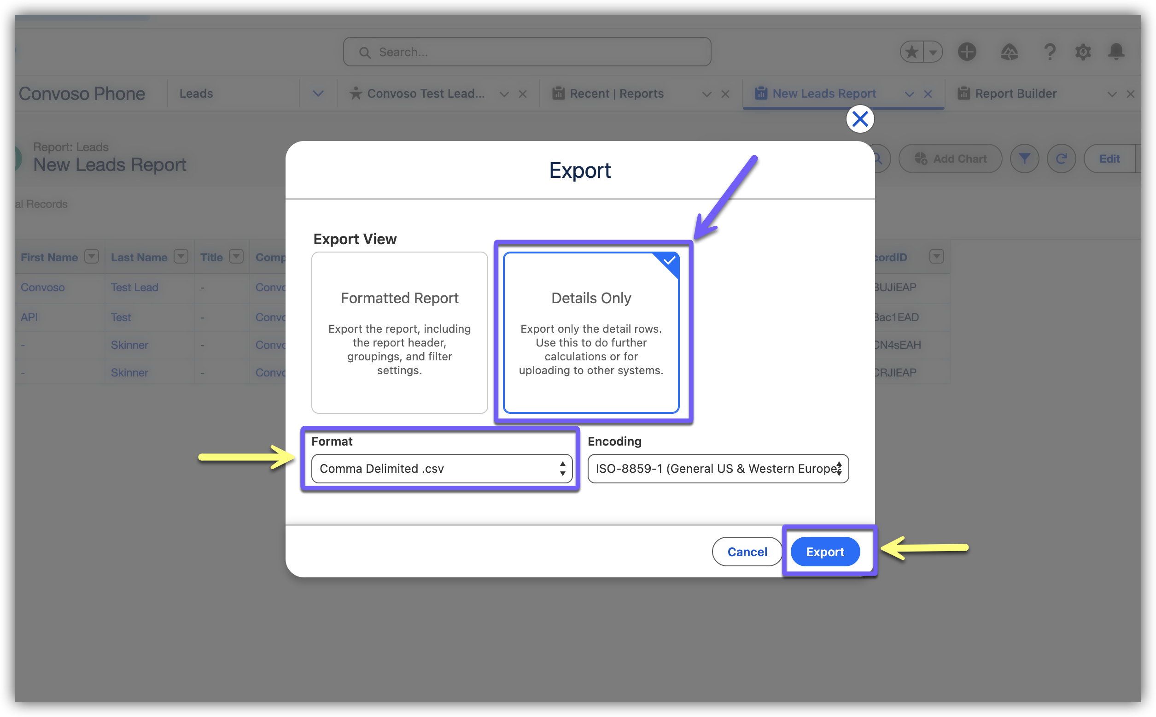Screen dimensions: 1156x717
Task: Open the notifications bell
Action: [x=1116, y=52]
